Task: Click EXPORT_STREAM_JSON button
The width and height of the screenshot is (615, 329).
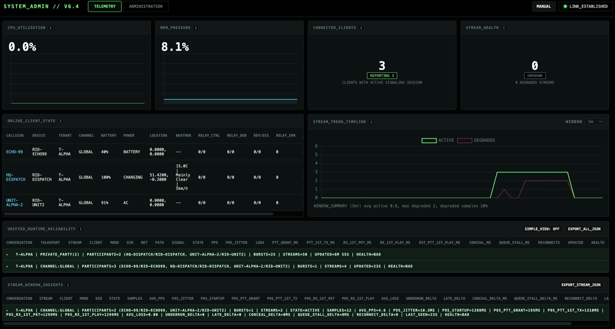Action: (x=581, y=285)
